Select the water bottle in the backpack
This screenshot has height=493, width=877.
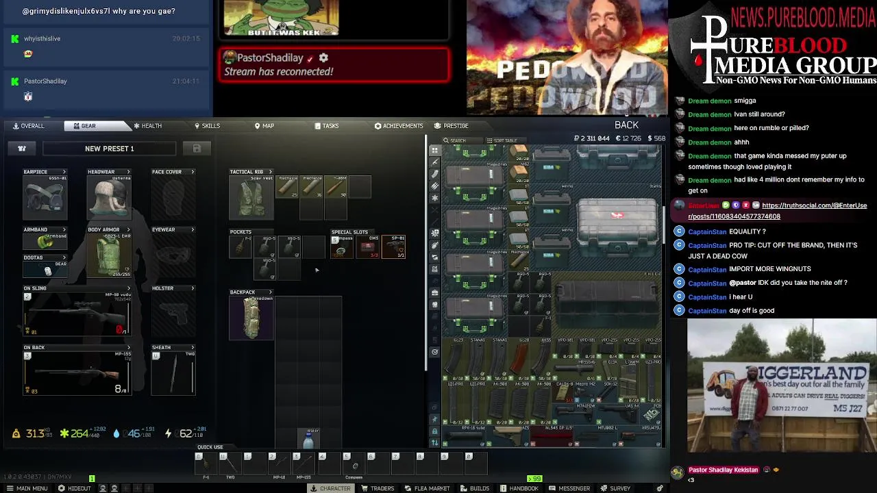tap(308, 439)
